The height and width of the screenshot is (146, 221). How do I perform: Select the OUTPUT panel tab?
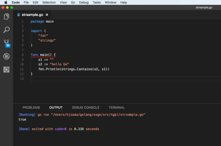[56, 107]
